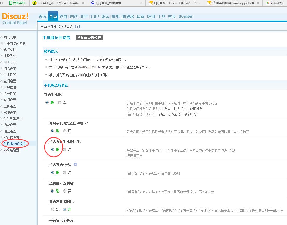Click the sidebar toggle arrow at top-left

pyautogui.click(x=2, y=3)
